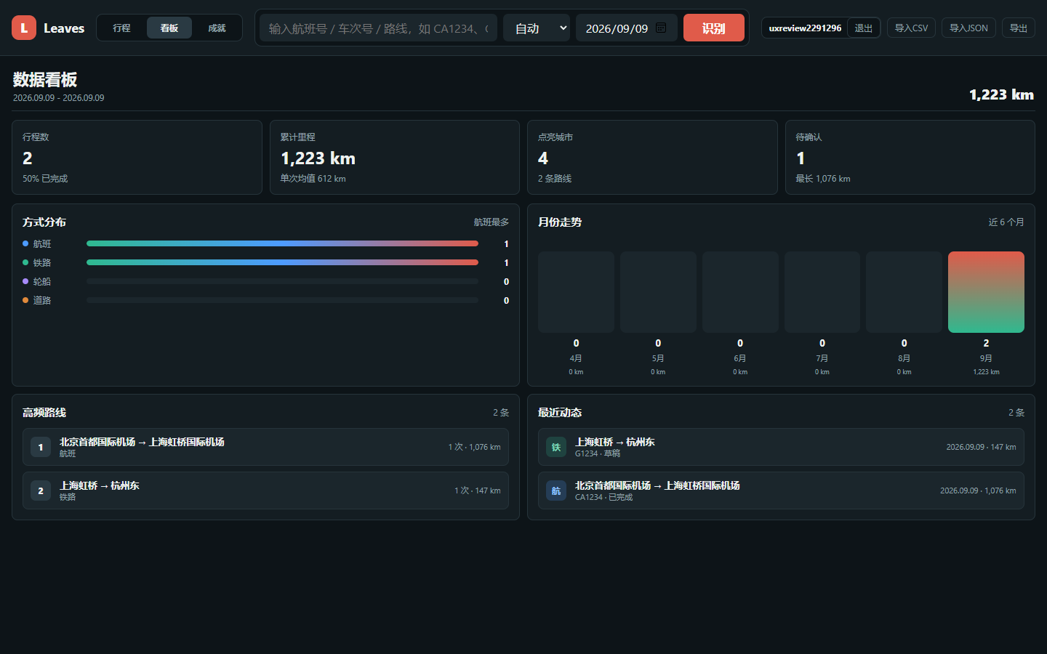Click the 道路 legend item
The width and height of the screenshot is (1047, 654).
pos(37,300)
